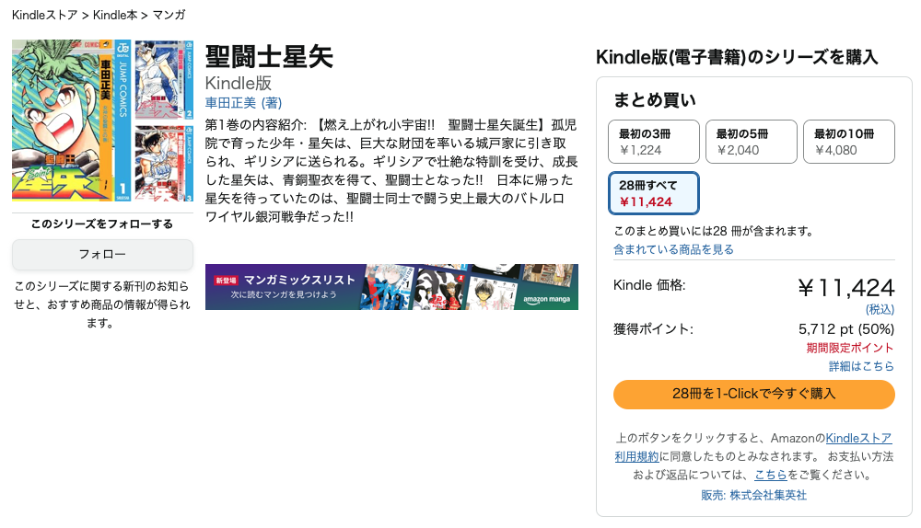Viewport: 921px width, 528px height.
Task: Select the 28冊すべて bundle option
Action: 654,193
